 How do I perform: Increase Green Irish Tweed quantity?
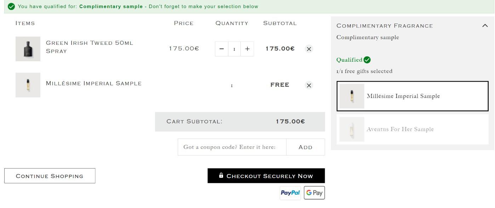coord(247,49)
